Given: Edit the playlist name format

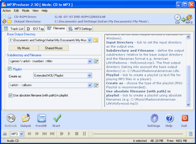Looking at the screenshot, I should coord(96,85).
